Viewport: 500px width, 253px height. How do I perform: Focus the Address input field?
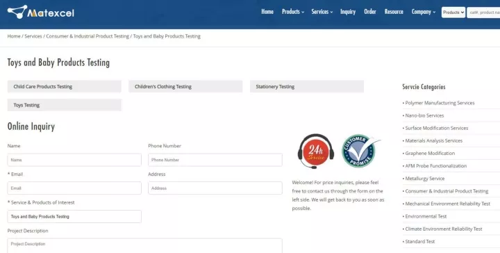[215, 188]
